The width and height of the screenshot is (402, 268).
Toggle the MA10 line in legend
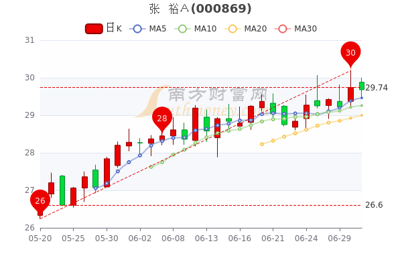coord(196,29)
